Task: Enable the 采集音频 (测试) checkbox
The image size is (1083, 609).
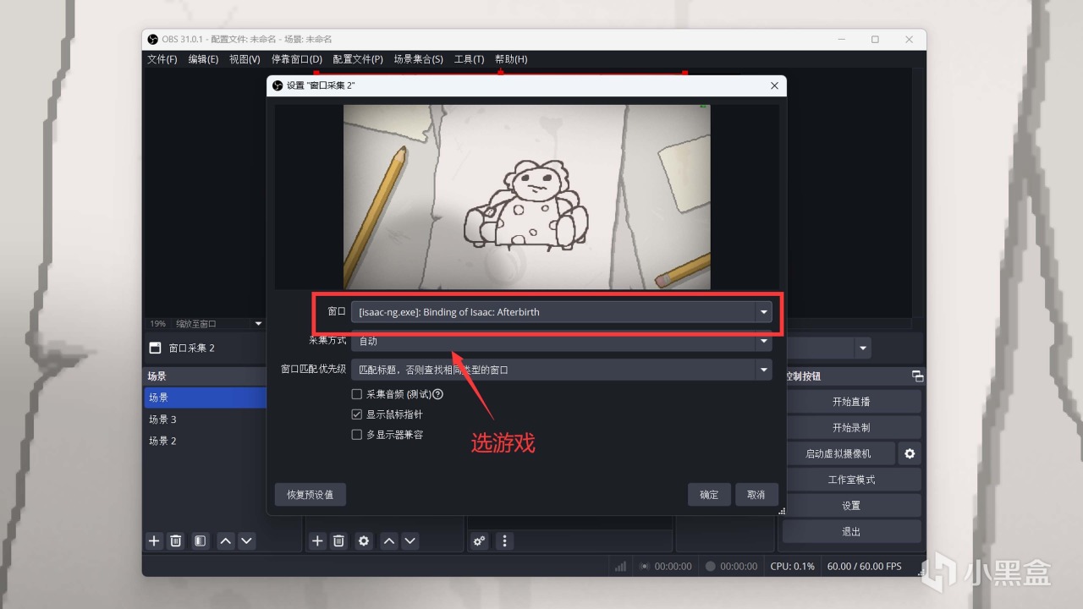Action: (x=356, y=394)
